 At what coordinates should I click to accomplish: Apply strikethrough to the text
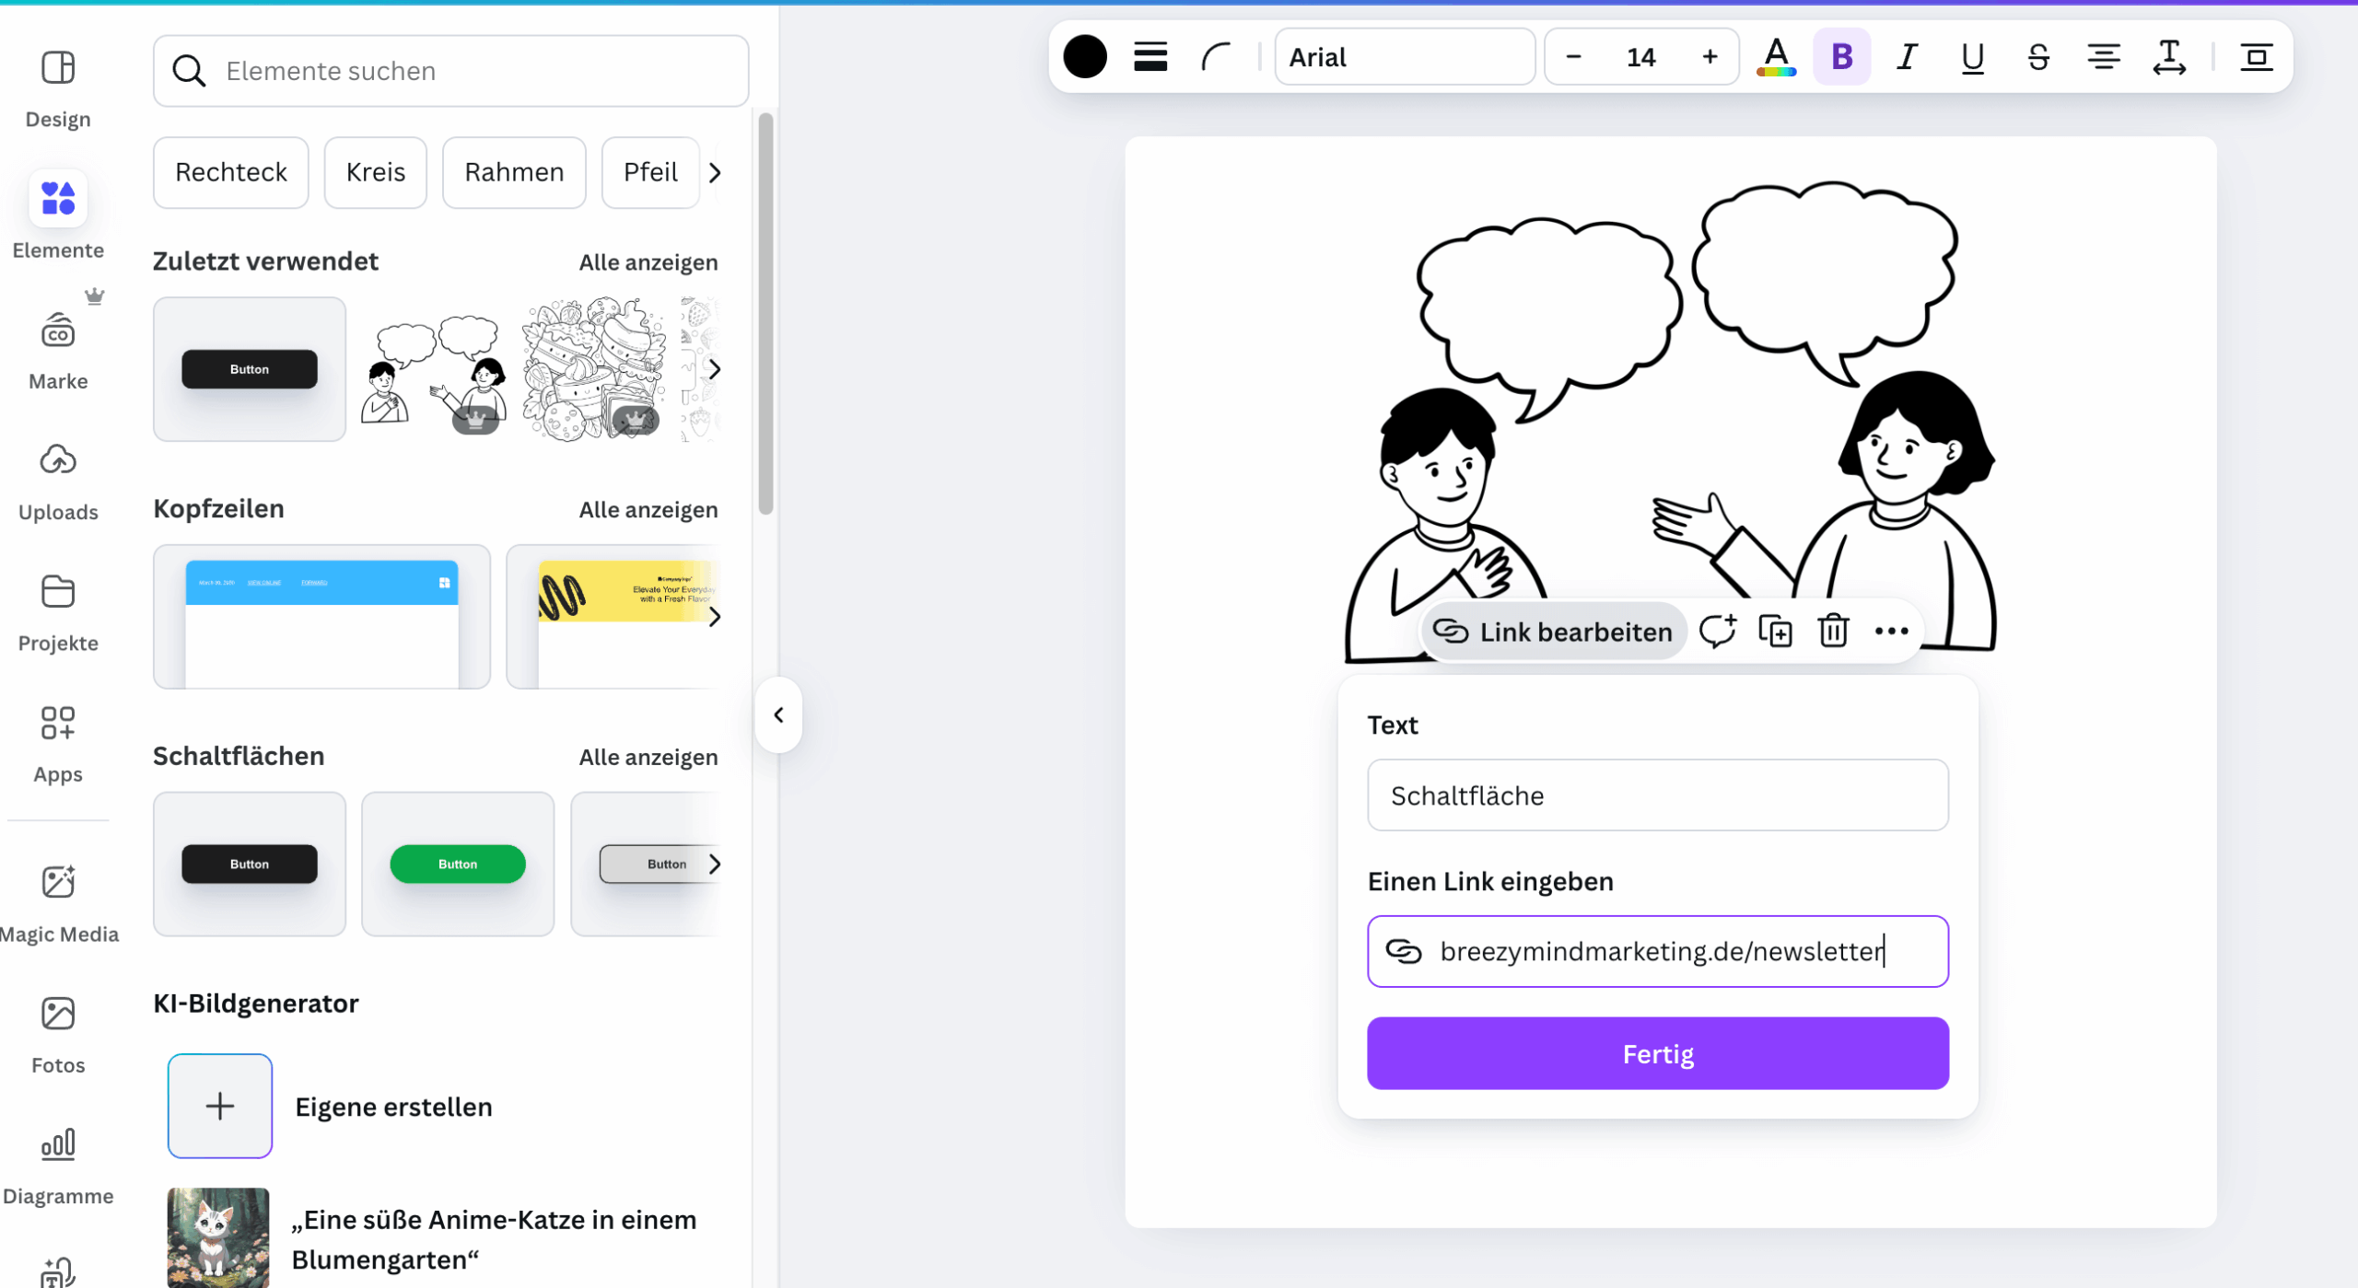coord(2037,57)
